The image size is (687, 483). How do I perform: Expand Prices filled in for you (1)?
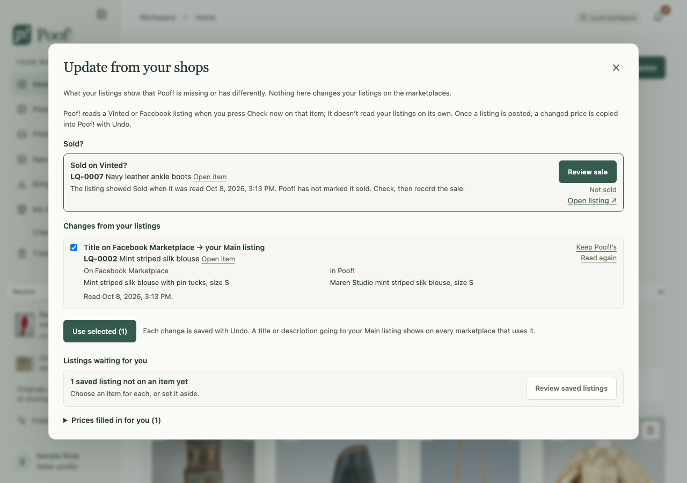[x=112, y=420]
